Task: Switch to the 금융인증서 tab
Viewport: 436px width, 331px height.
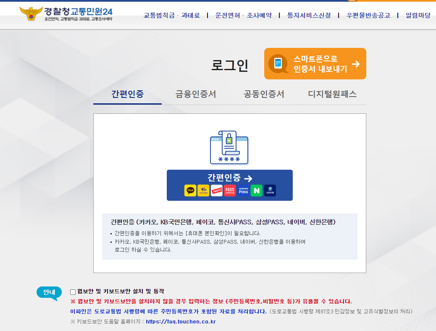Action: pyautogui.click(x=196, y=94)
